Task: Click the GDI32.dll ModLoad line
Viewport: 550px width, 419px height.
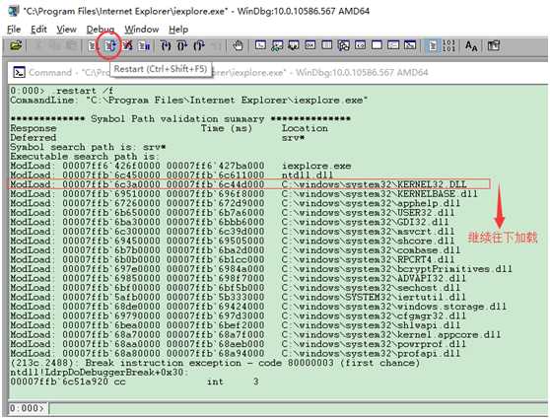Action: coord(229,222)
